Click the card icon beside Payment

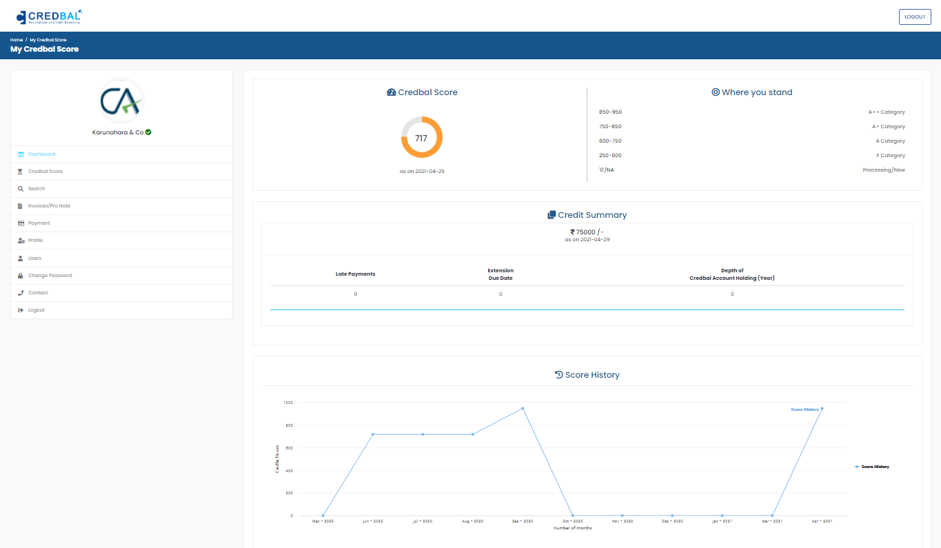[21, 223]
